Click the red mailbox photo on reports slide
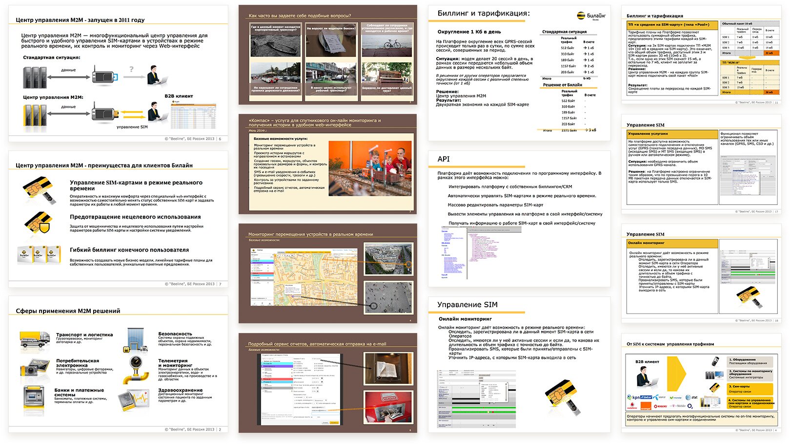This screenshot has height=446, width=790. [388, 407]
